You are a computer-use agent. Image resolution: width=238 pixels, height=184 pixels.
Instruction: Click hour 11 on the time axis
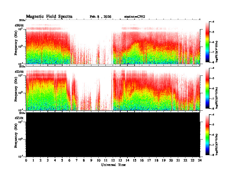coord(106,161)
